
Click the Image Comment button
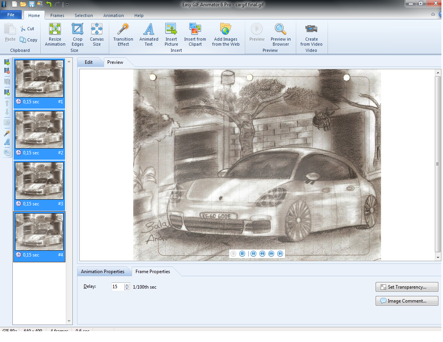tap(407, 301)
